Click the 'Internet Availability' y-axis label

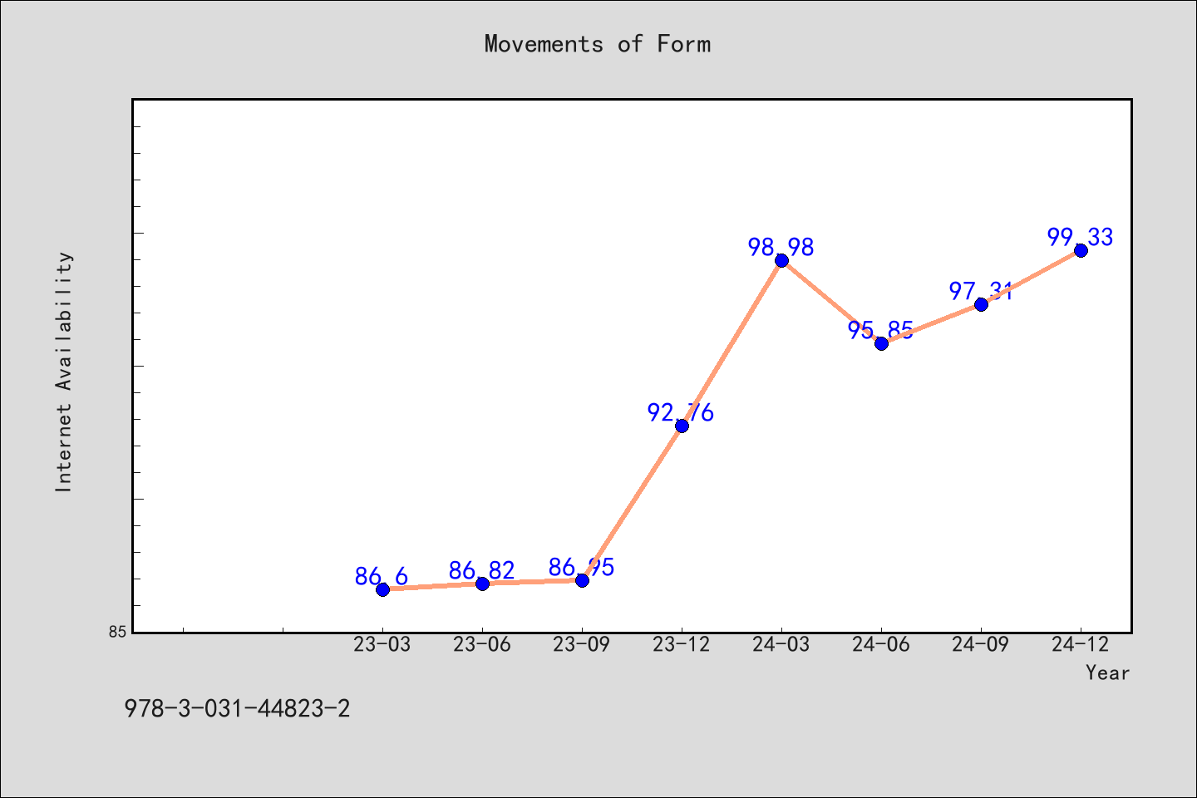click(64, 372)
